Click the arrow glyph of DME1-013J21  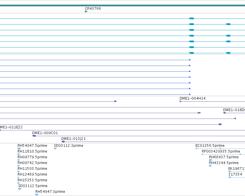click(x=63, y=142)
